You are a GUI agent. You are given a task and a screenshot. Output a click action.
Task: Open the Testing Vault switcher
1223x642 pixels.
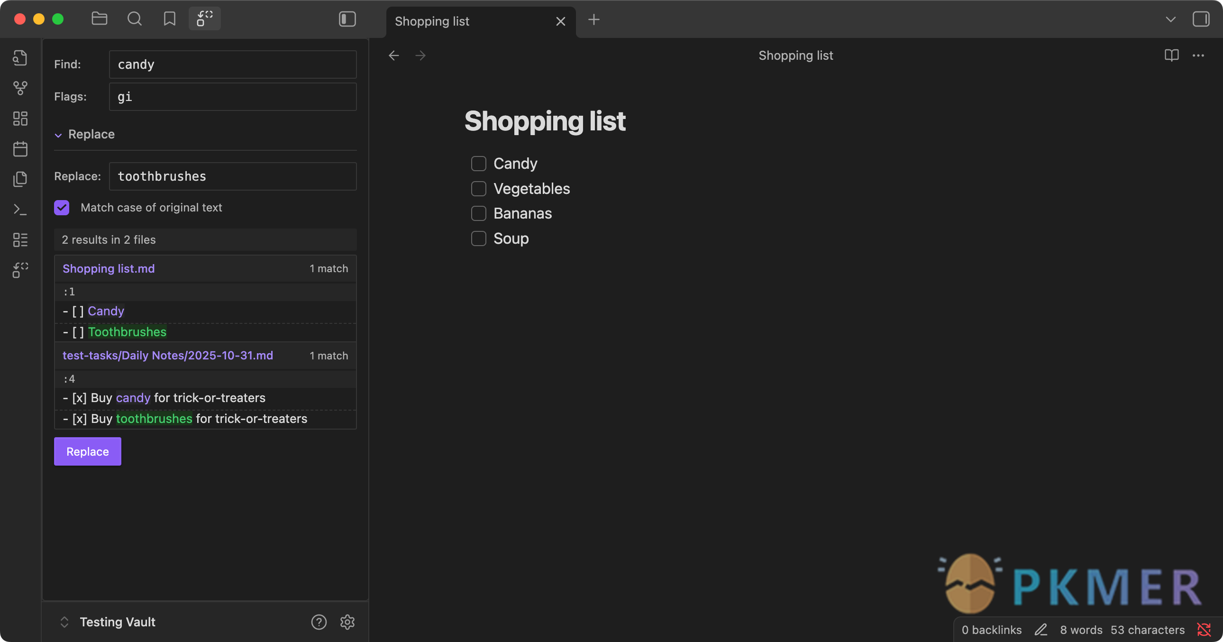coord(109,622)
